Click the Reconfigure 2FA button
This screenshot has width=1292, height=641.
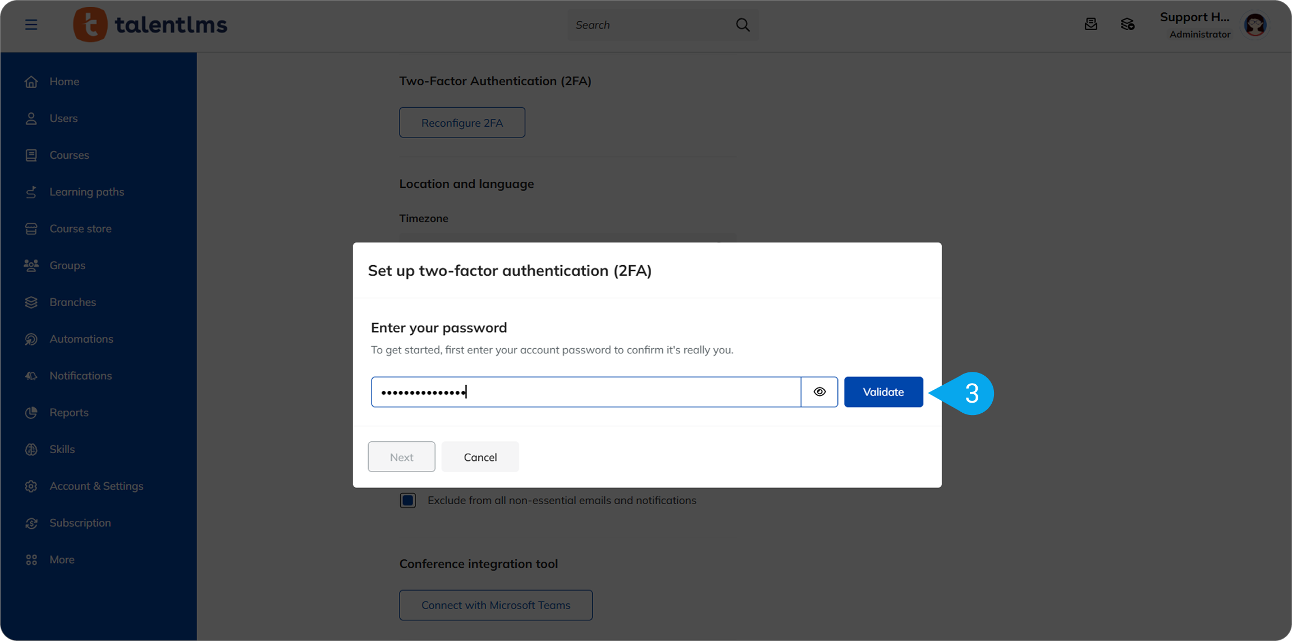click(462, 123)
